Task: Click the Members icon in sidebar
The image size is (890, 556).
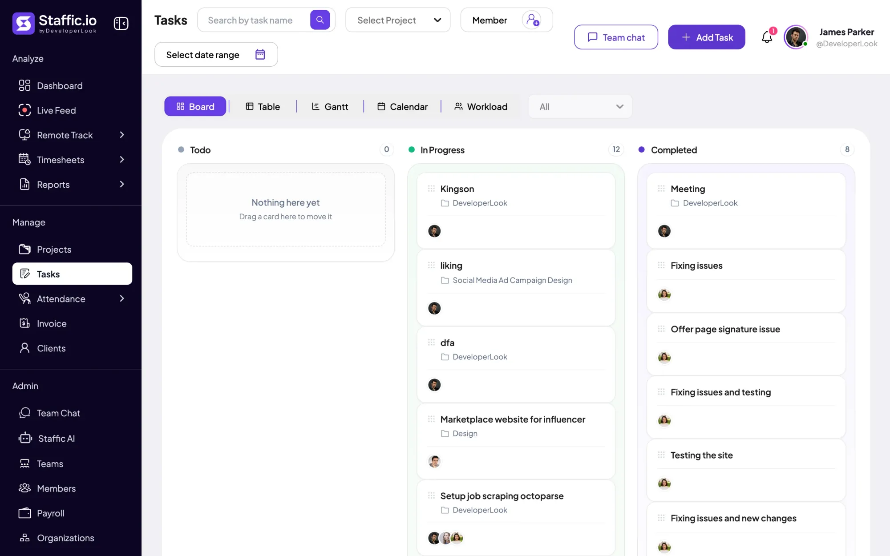Action: coord(25,488)
